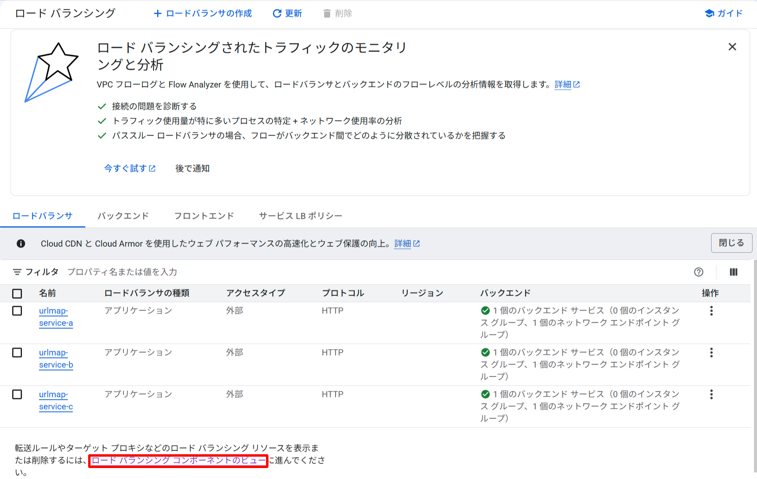Open the ガイド guide panel
The width and height of the screenshot is (757, 479).
[x=724, y=13]
